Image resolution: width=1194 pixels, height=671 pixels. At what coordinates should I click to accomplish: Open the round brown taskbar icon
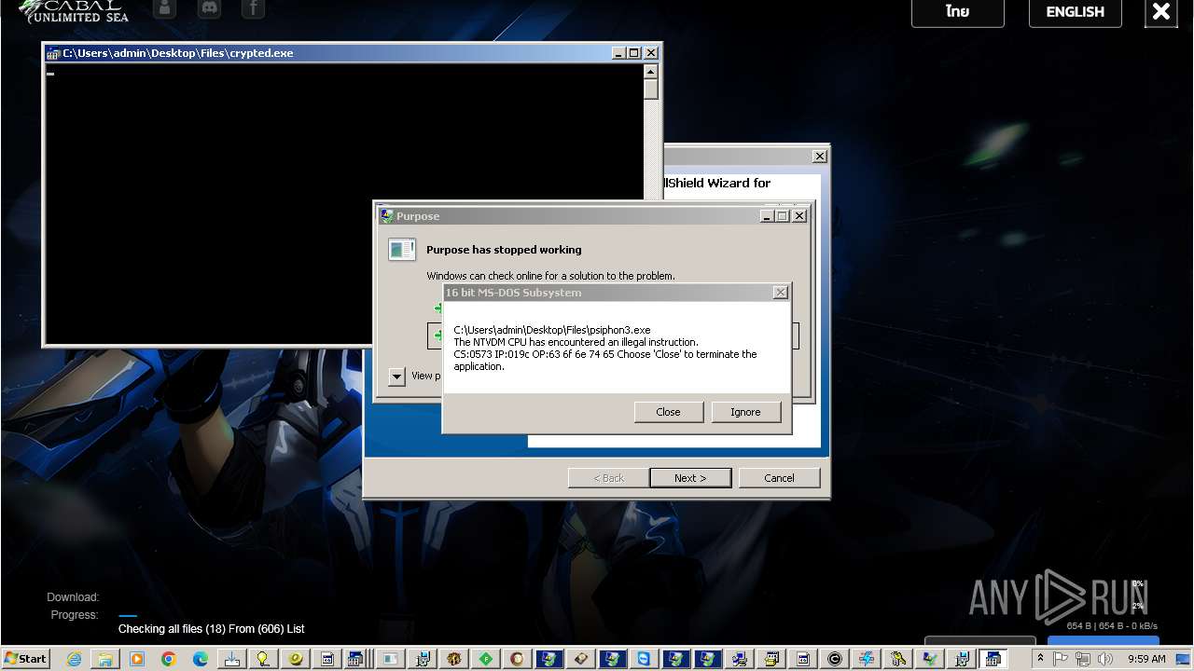pyautogui.click(x=518, y=659)
